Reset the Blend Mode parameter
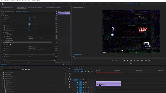Viewport: 166px width, 93px height. (56, 38)
